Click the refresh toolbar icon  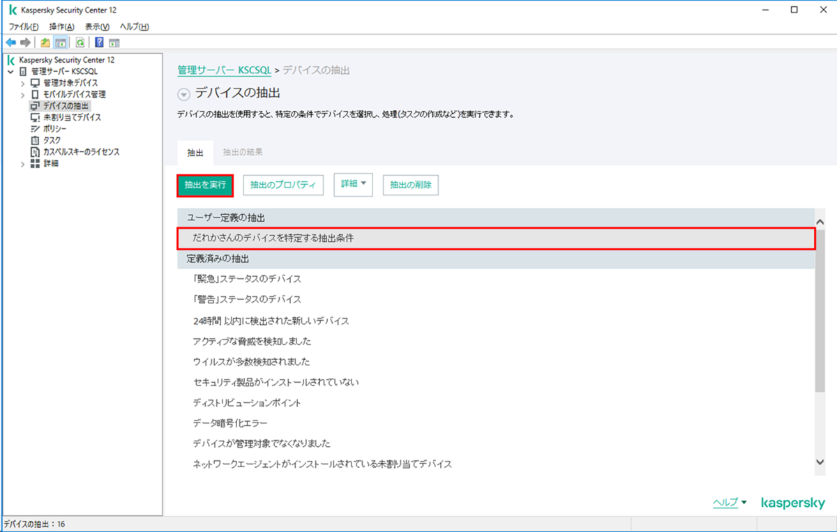(x=80, y=43)
